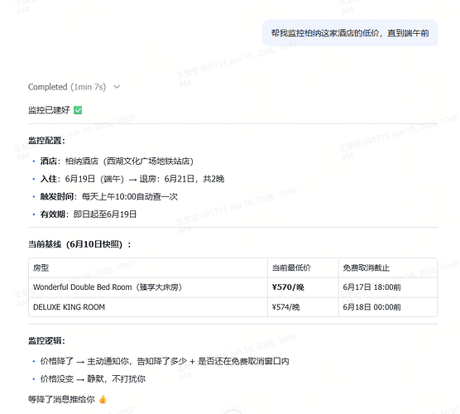The height and width of the screenshot is (414, 460).
Task: Click the 监控逻辑 heading
Action: (x=46, y=340)
